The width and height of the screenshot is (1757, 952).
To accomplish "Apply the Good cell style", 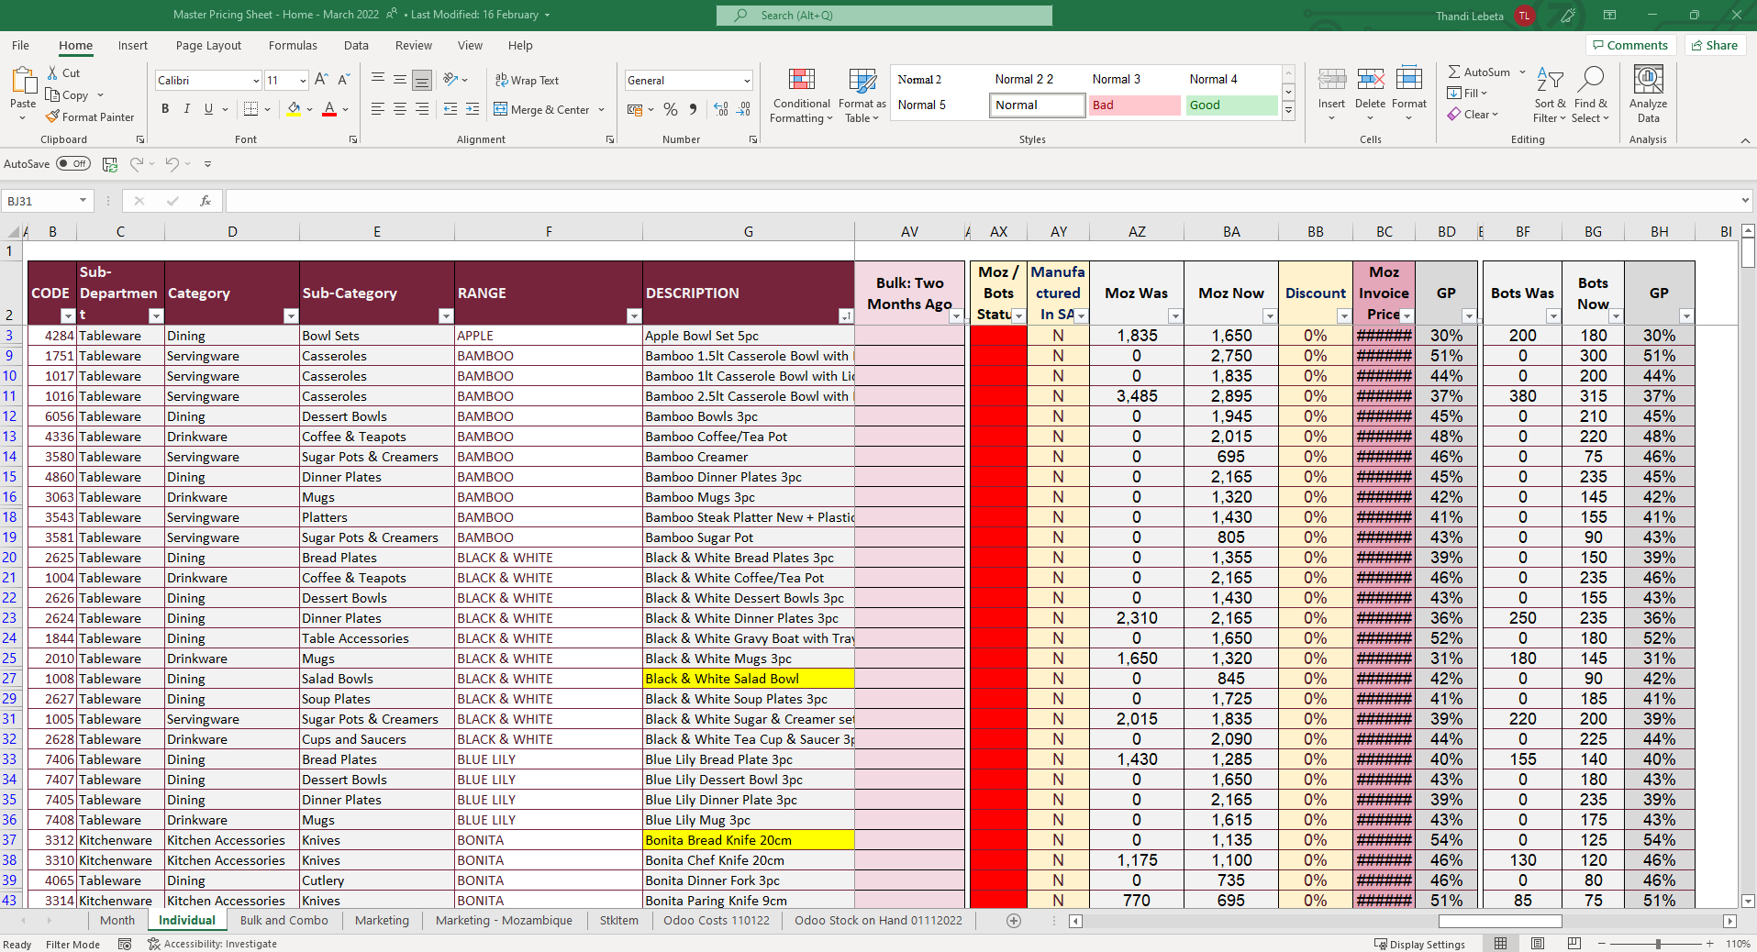I will tap(1231, 105).
